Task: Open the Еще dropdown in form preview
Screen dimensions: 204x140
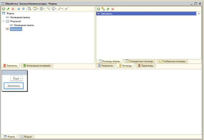Action: [x=17, y=78]
